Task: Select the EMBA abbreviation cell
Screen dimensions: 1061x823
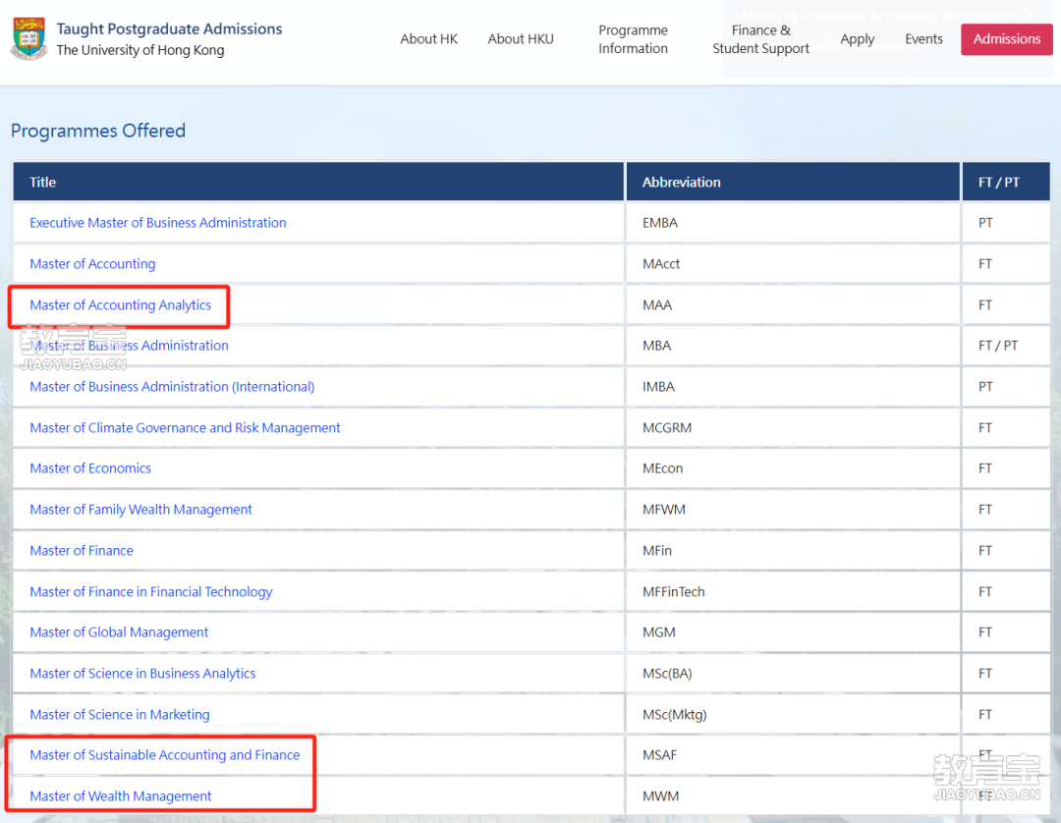Action: coord(793,223)
